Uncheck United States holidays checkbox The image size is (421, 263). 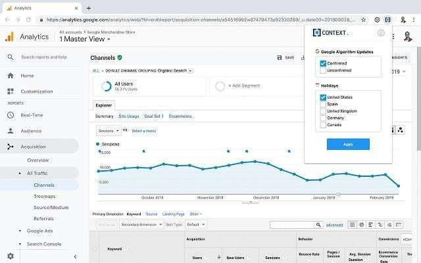coord(323,97)
